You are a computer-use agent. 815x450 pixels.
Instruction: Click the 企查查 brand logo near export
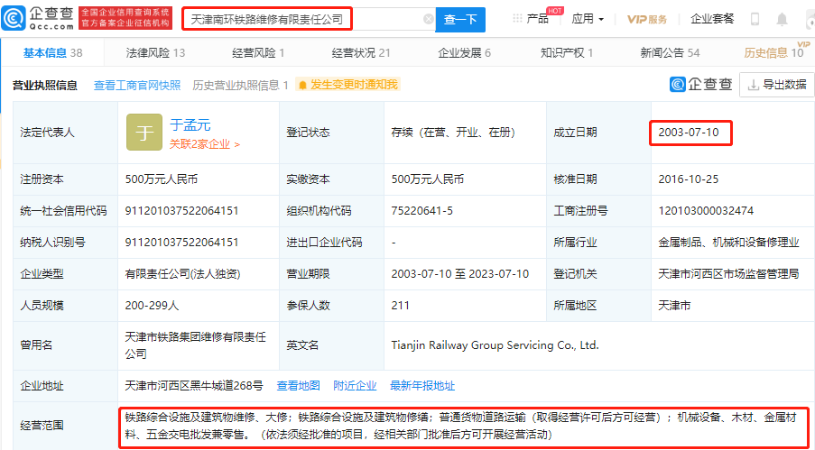point(701,84)
